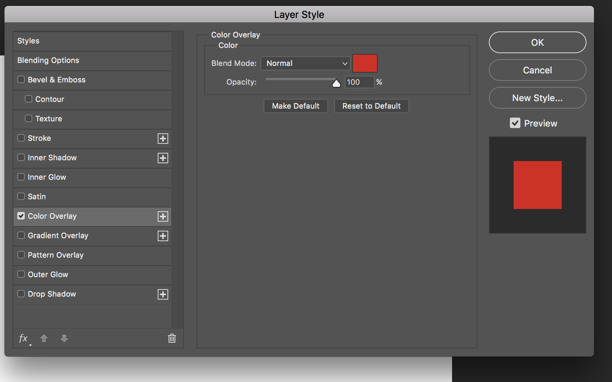
Task: Click the trash icon to delete an effect
Action: (x=172, y=338)
